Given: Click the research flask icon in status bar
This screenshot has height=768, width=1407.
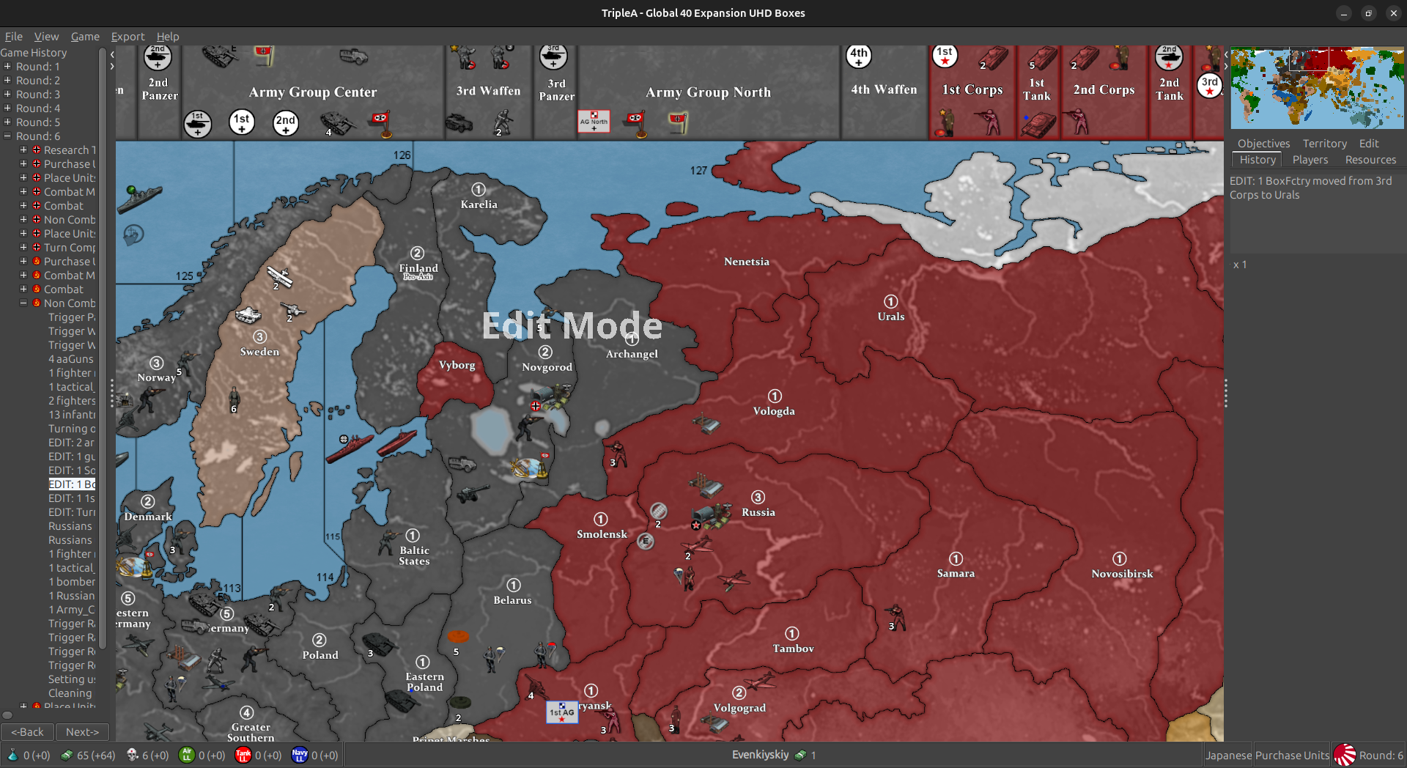Looking at the screenshot, I should 12,755.
